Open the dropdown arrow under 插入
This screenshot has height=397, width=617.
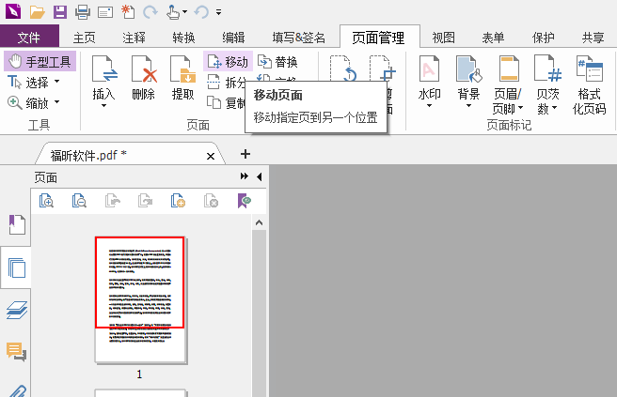pyautogui.click(x=103, y=106)
